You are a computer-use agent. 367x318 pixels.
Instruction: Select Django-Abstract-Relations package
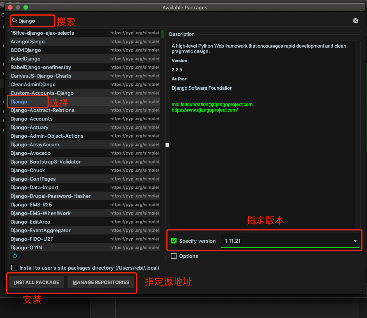(85, 110)
